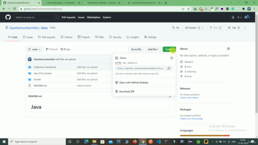Go back in browser history
258x145 pixels.
point(4,9)
